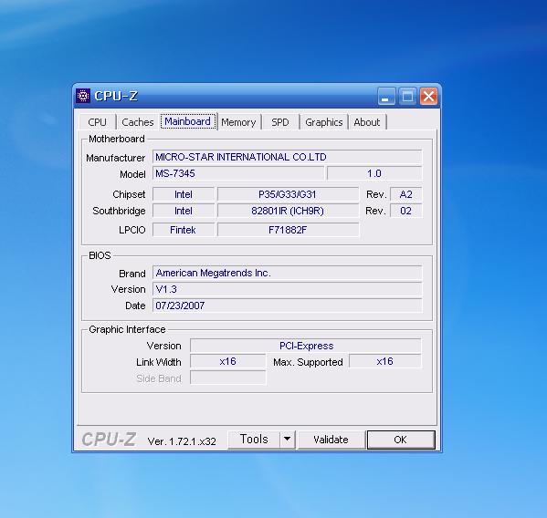
Task: Click the chipset value P35/G33/G31
Action: tap(288, 194)
